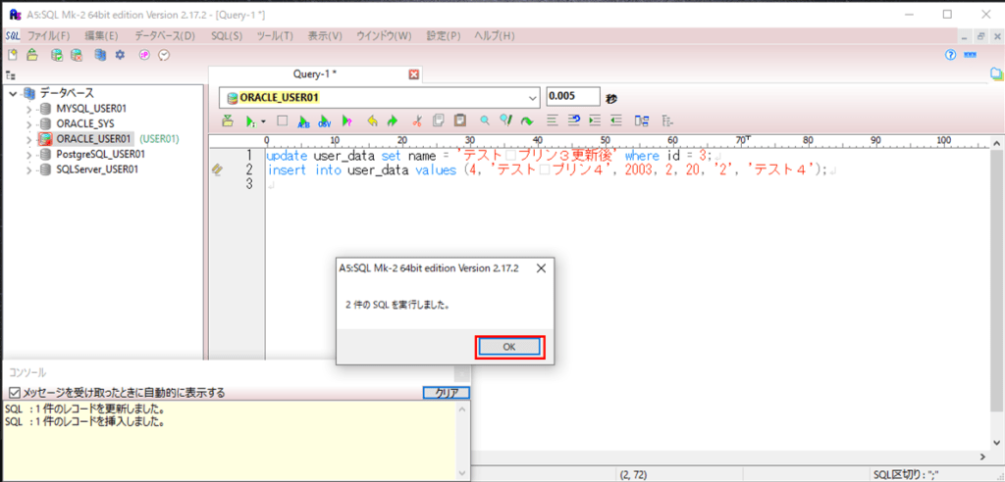Click the CSV export run icon

coord(325,121)
